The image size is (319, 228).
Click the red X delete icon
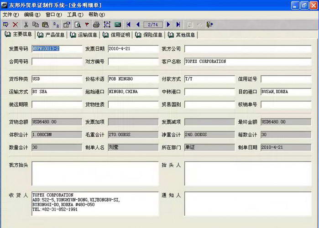click(x=15, y=25)
